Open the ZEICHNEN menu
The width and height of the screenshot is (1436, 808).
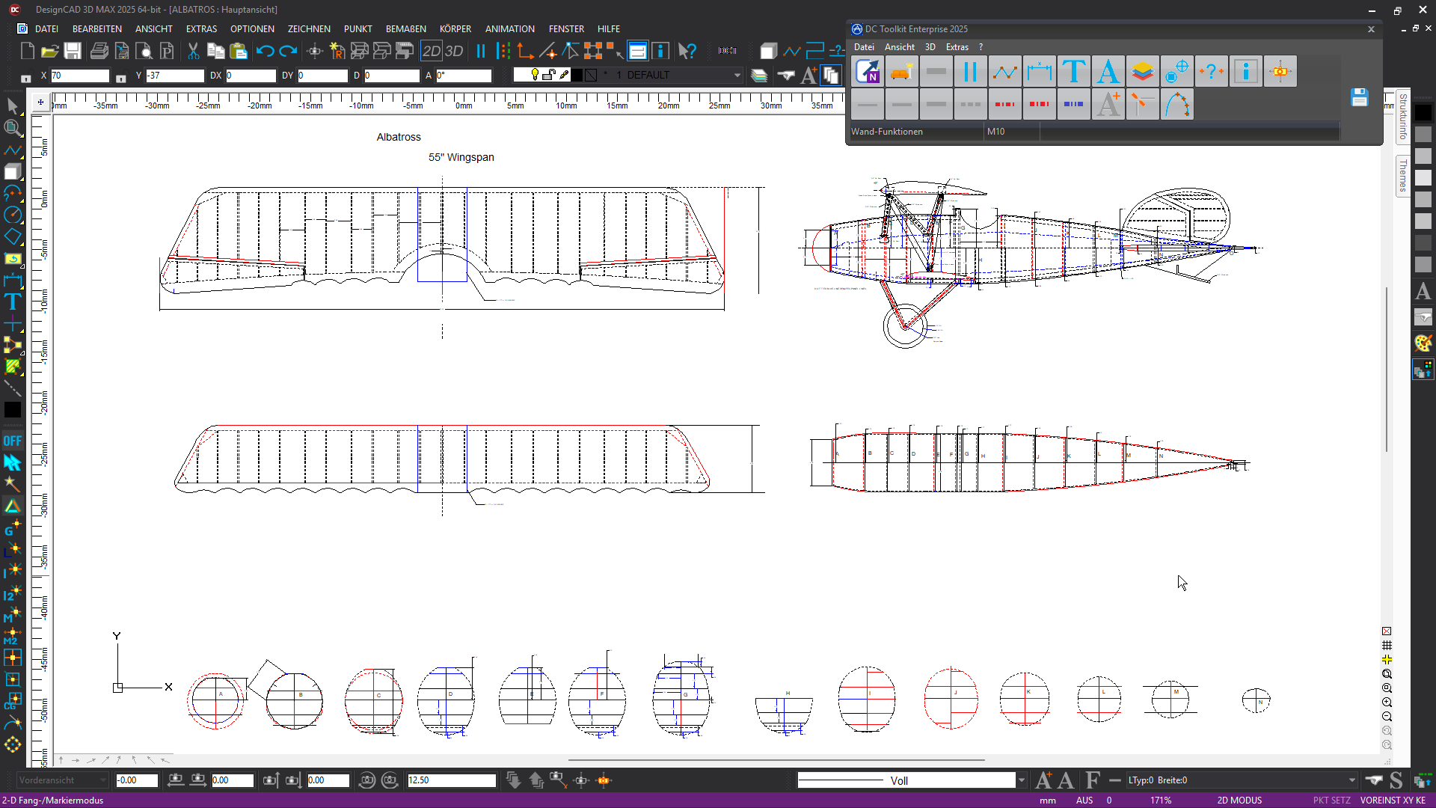(x=308, y=28)
